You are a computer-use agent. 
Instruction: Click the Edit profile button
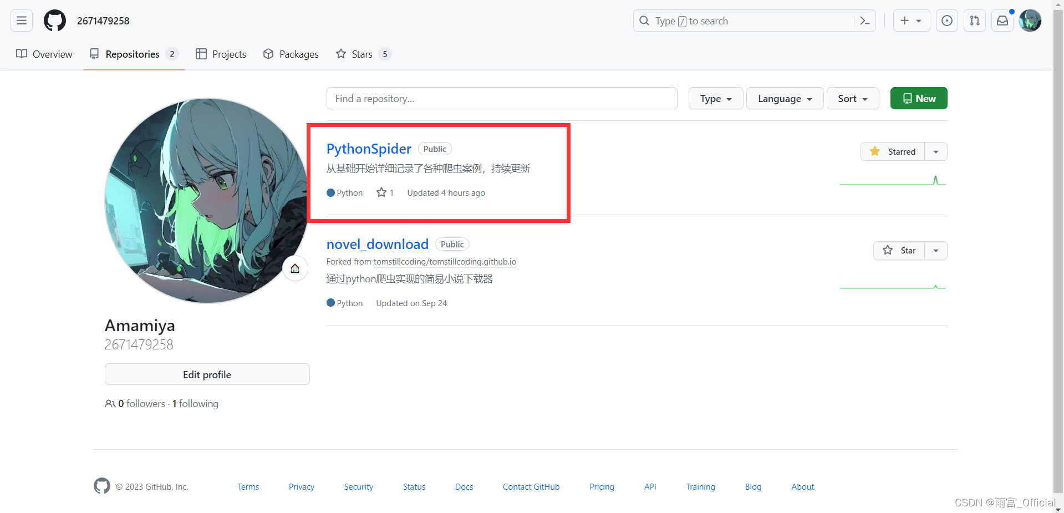pyautogui.click(x=207, y=374)
